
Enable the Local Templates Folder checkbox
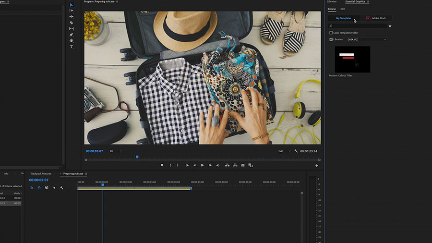331,33
